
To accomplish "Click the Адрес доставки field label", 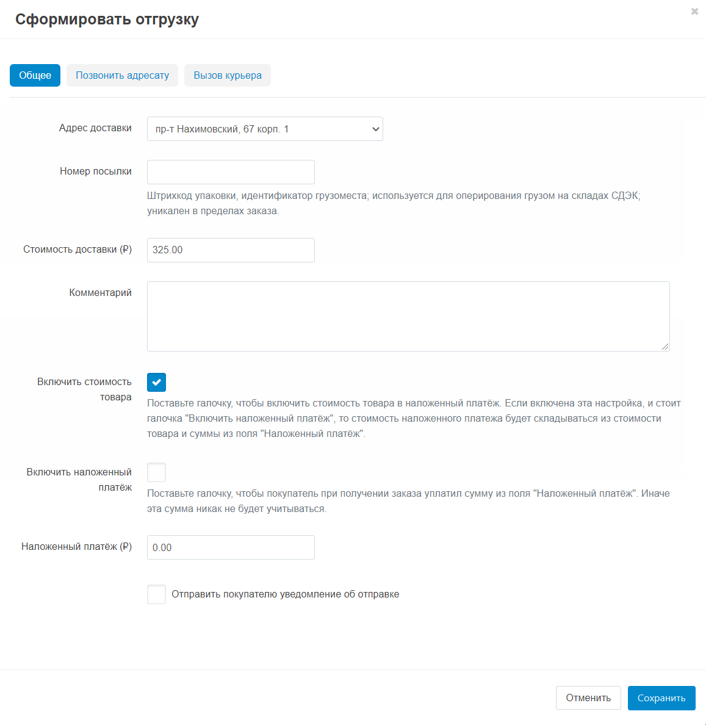I will [95, 128].
